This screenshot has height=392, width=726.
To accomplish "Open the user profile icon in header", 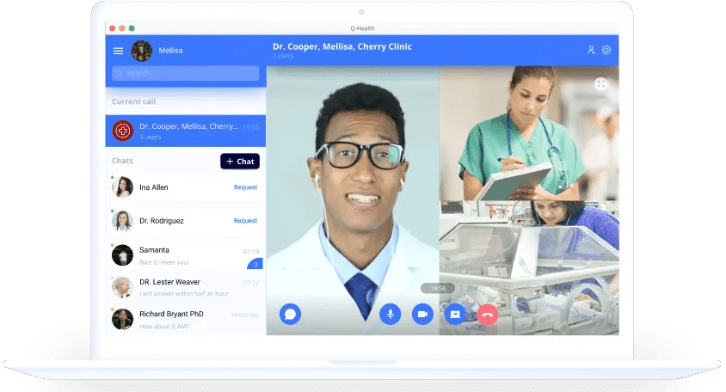I will point(591,50).
